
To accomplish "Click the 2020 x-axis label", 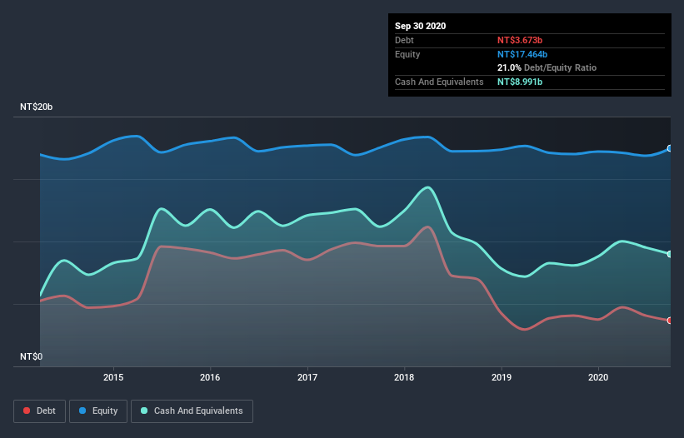I will 598,377.
